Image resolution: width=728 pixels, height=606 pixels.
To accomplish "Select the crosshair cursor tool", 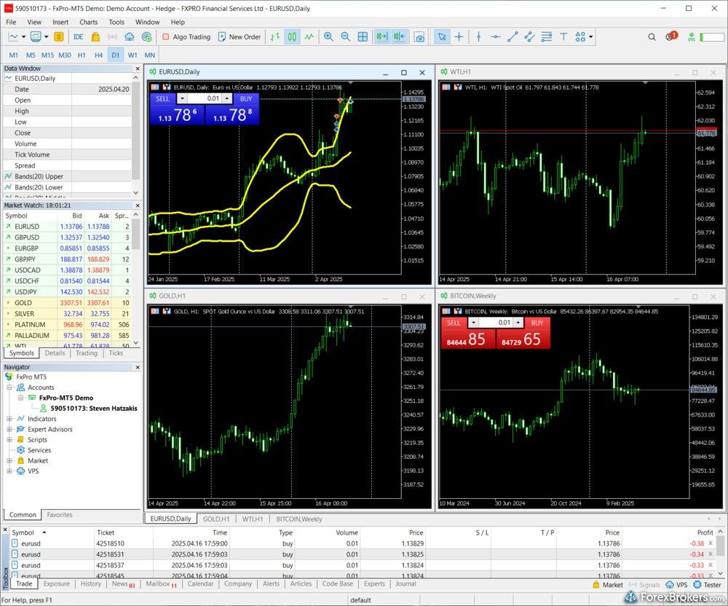I will click(x=459, y=36).
